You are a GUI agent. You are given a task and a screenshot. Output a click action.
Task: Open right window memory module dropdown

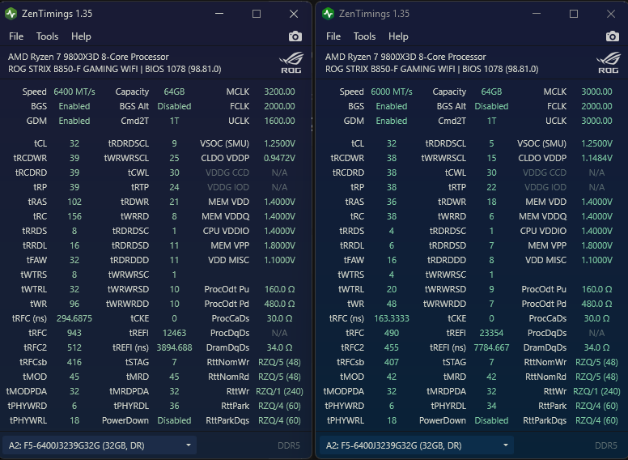pyautogui.click(x=417, y=445)
